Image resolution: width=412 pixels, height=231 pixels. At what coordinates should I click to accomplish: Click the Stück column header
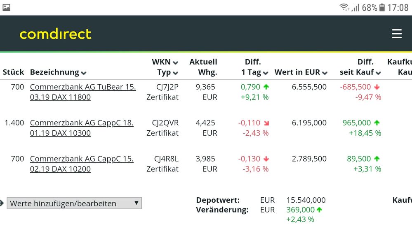click(13, 72)
